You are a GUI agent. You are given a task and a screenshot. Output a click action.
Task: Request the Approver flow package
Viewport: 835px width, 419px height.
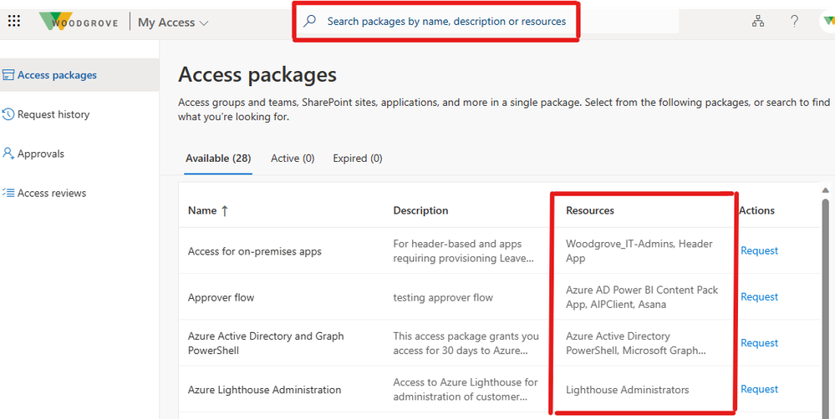pyautogui.click(x=759, y=296)
